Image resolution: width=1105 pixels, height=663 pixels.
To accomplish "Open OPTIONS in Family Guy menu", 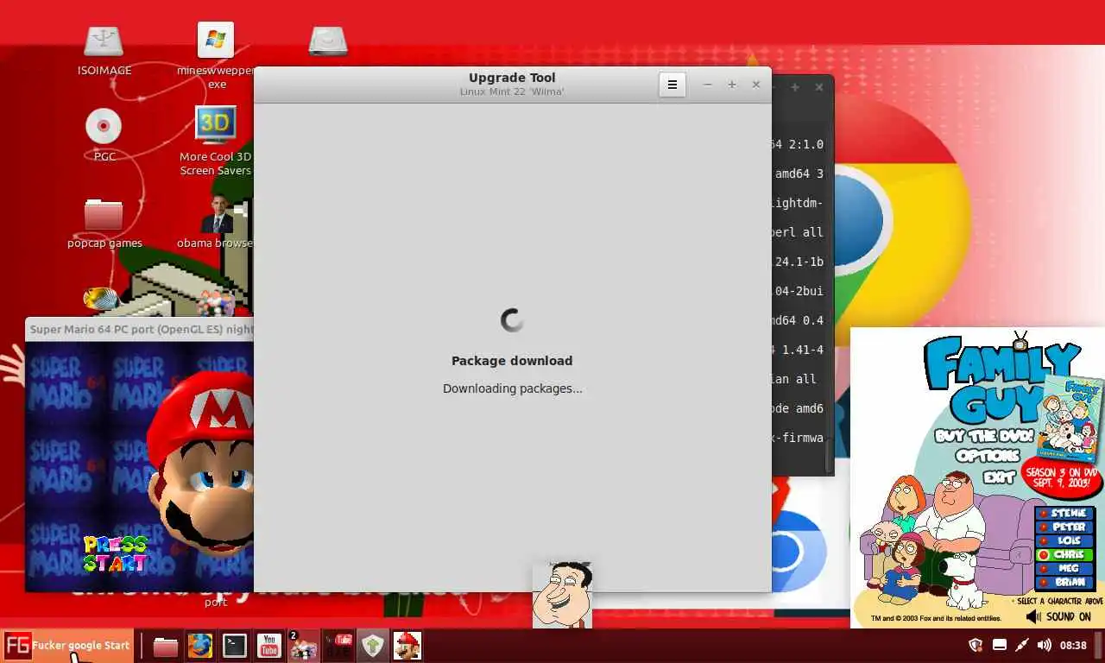I will tap(987, 456).
